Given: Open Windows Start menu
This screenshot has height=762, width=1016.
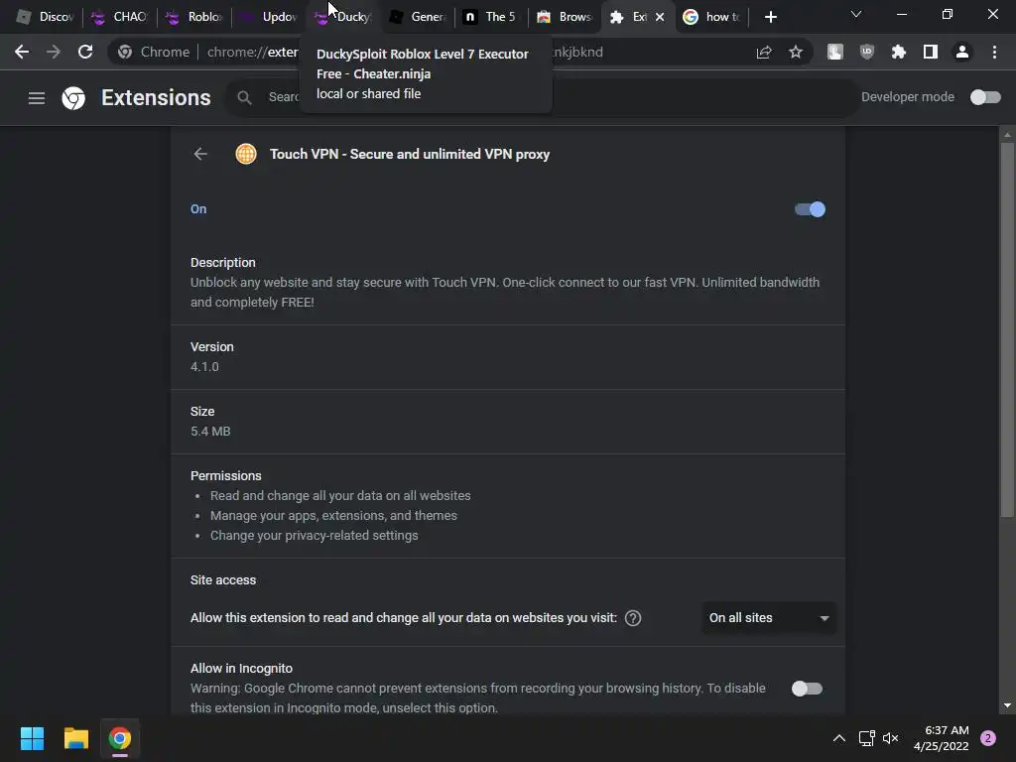Looking at the screenshot, I should click(x=32, y=738).
